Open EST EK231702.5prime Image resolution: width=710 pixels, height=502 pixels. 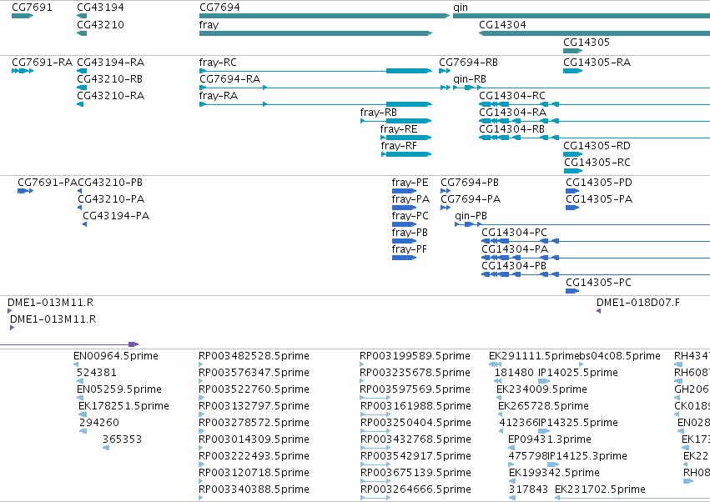tap(600, 489)
